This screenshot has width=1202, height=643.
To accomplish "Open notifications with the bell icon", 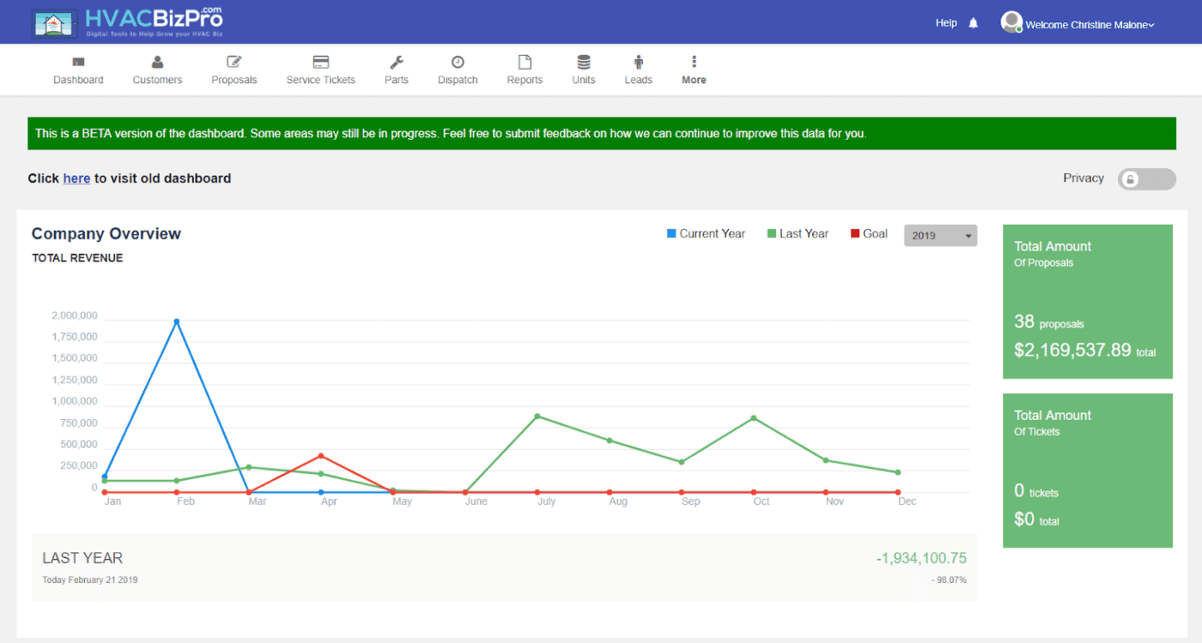I will 973,22.
